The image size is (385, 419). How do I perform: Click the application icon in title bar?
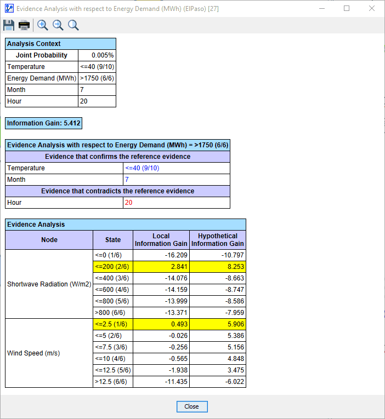point(9,9)
